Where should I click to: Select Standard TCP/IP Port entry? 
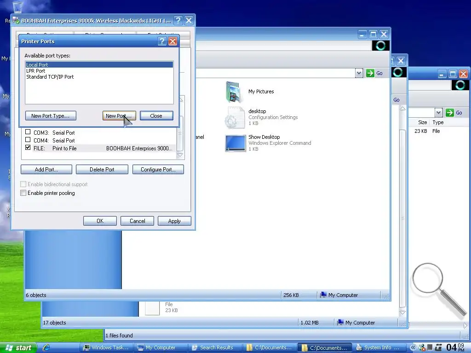99,77
